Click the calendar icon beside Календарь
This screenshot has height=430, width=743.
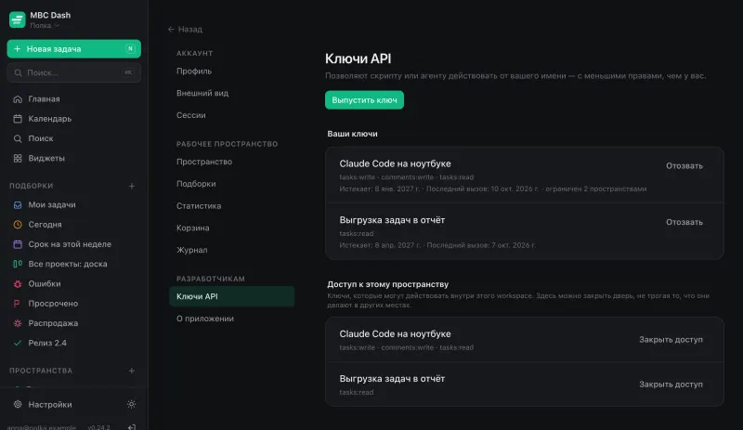(x=18, y=119)
